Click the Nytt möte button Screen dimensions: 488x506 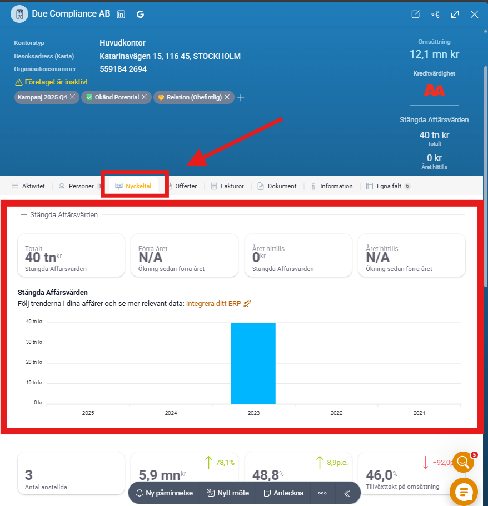228,493
